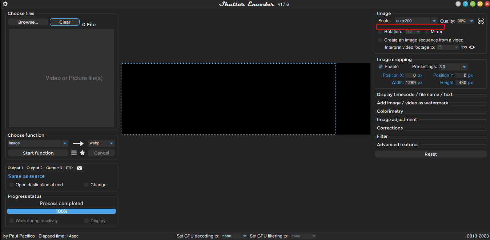Open the function queue hamburger icon

click(x=74, y=153)
